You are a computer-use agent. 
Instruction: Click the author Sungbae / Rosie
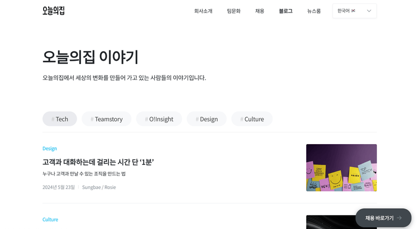point(99,187)
